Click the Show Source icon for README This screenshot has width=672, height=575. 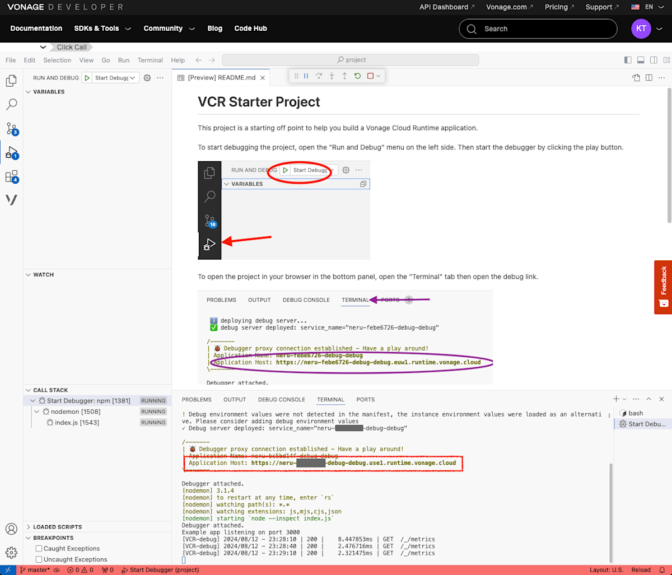click(636, 78)
